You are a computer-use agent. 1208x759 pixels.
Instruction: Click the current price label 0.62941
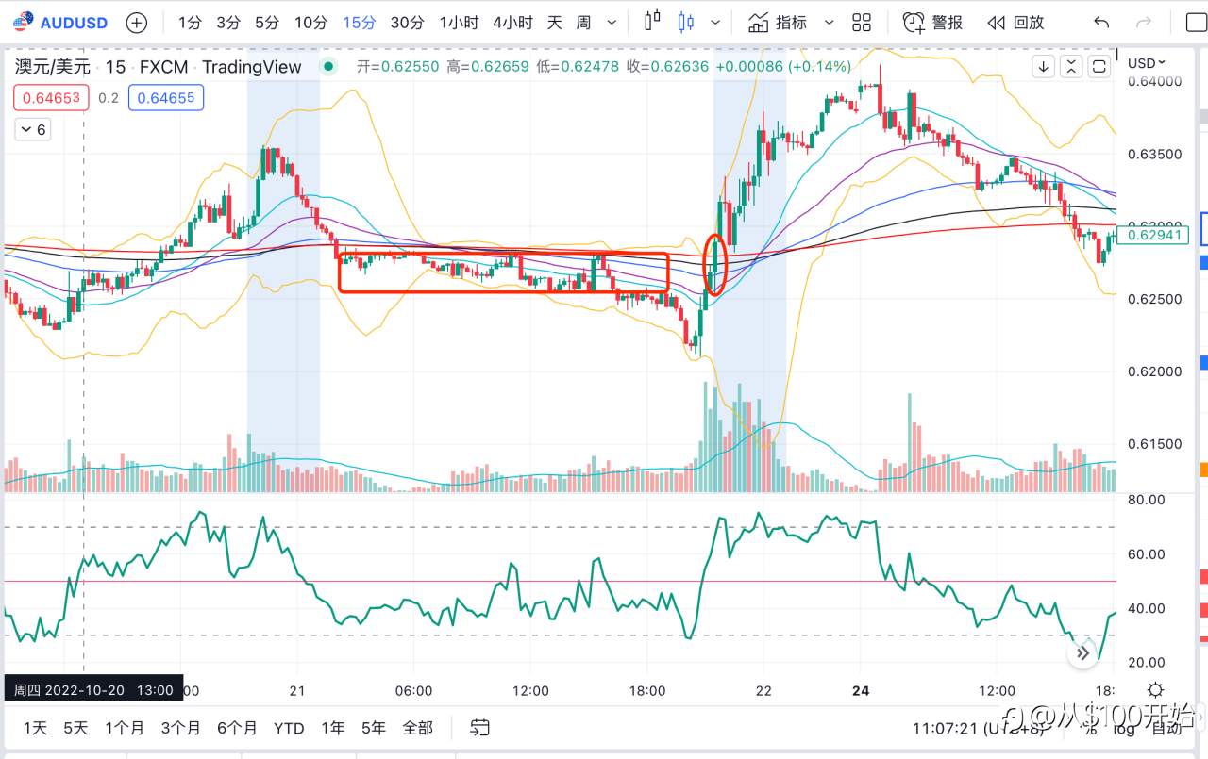tap(1154, 236)
